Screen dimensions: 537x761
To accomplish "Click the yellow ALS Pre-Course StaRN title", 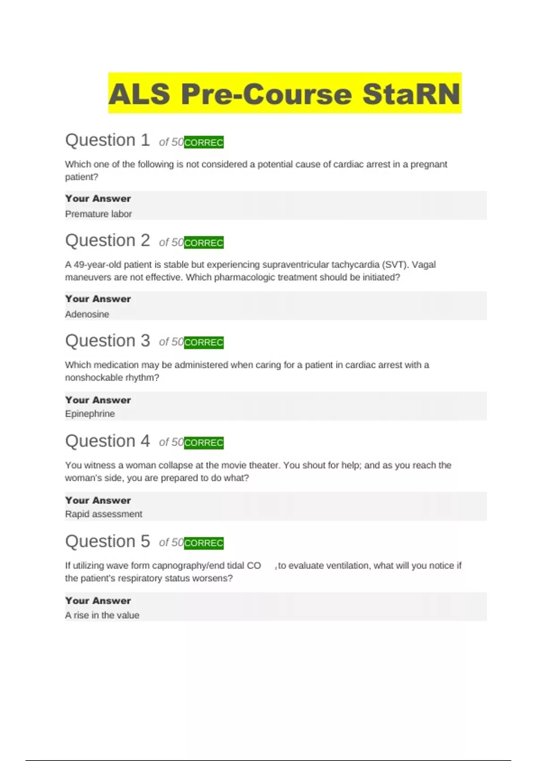I will coord(285,94).
